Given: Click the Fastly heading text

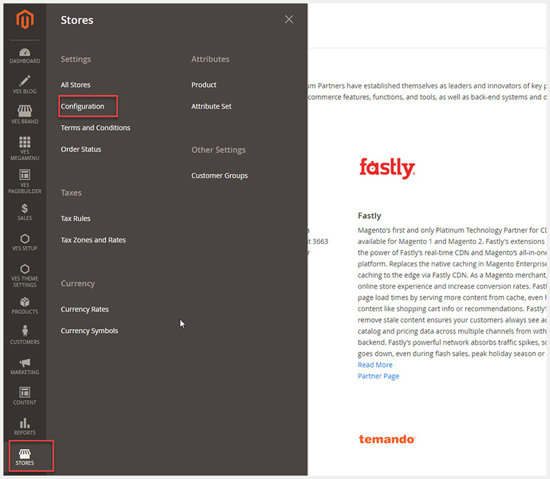Looking at the screenshot, I should [x=369, y=216].
